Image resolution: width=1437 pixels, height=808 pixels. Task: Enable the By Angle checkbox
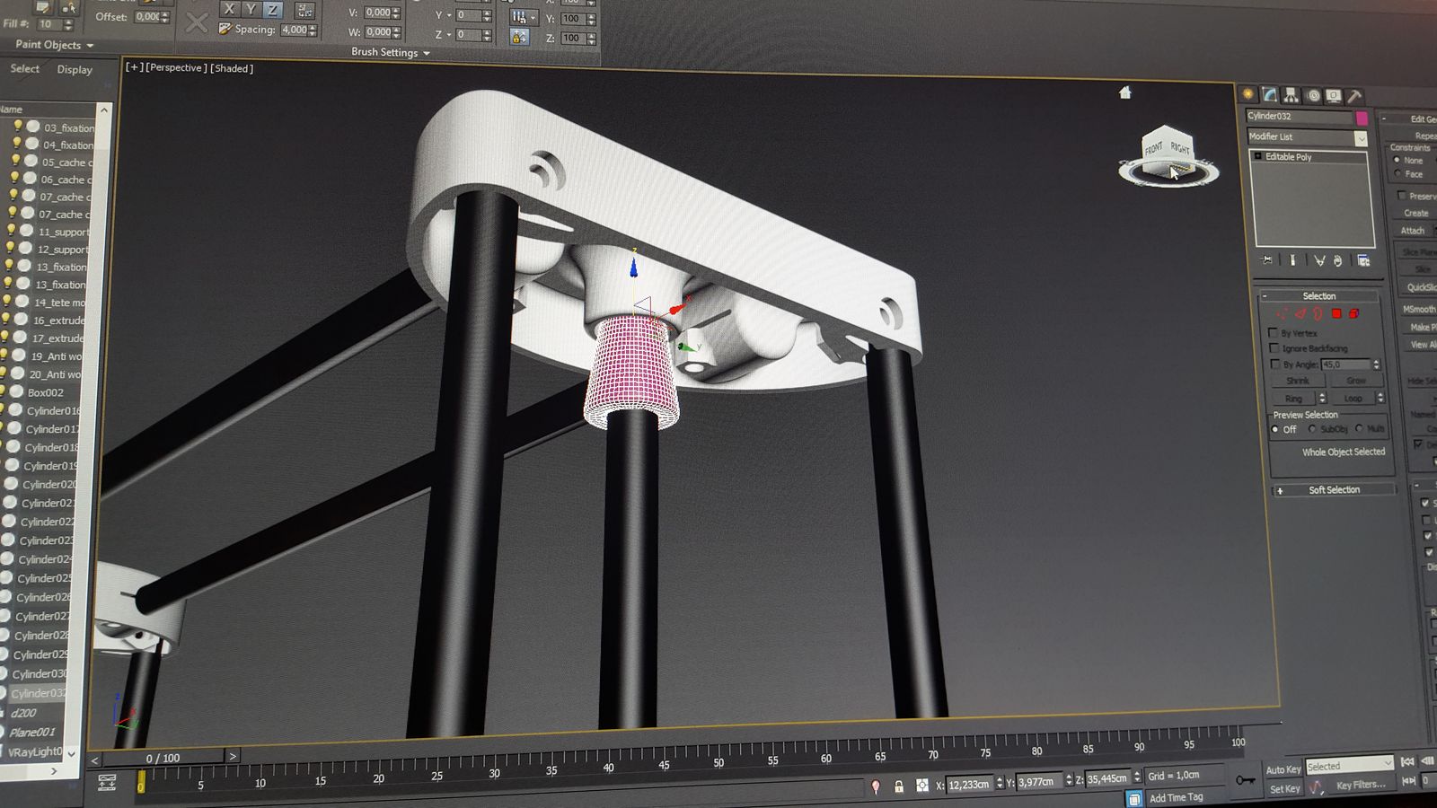[1275, 364]
